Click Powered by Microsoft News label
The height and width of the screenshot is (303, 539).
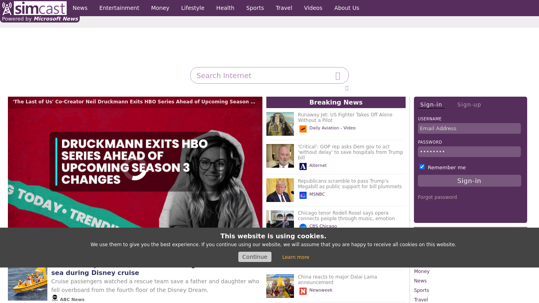click(x=40, y=19)
